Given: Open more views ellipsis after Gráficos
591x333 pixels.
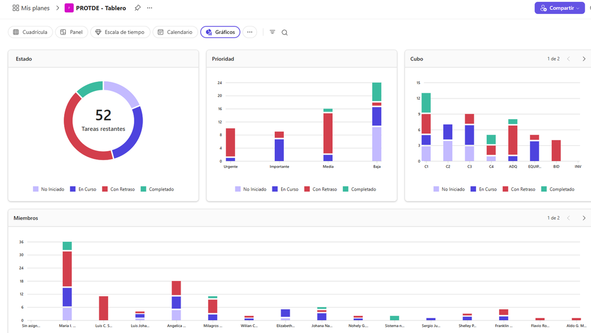Looking at the screenshot, I should [x=249, y=32].
